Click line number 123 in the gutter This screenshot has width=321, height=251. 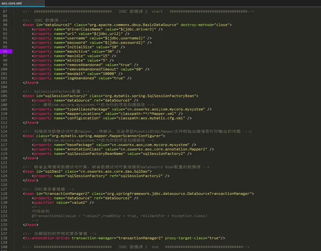point(4,171)
